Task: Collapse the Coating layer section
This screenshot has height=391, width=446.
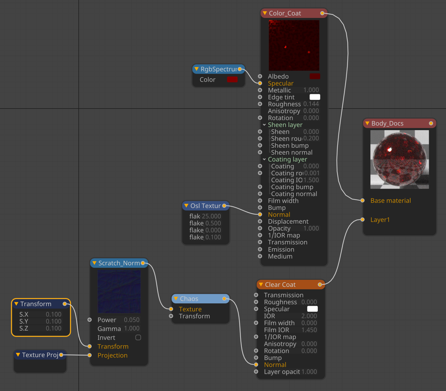Action: click(264, 160)
